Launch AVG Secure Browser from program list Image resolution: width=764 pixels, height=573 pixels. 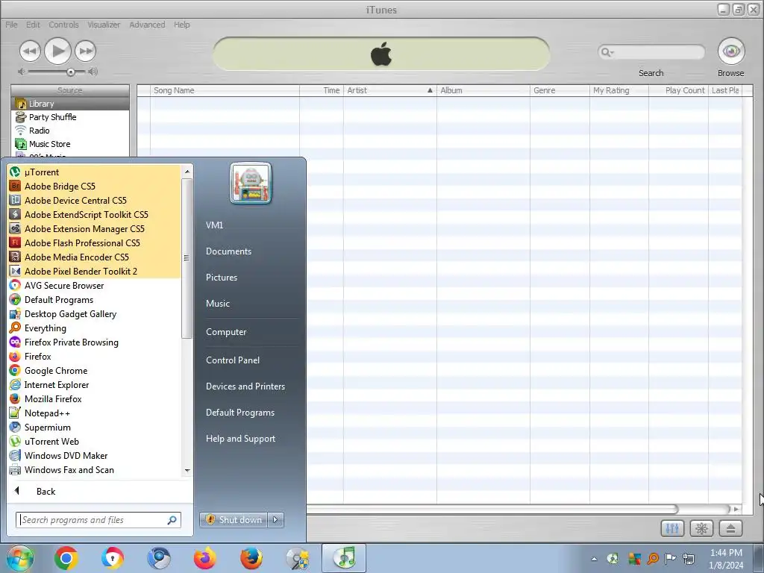(95, 286)
